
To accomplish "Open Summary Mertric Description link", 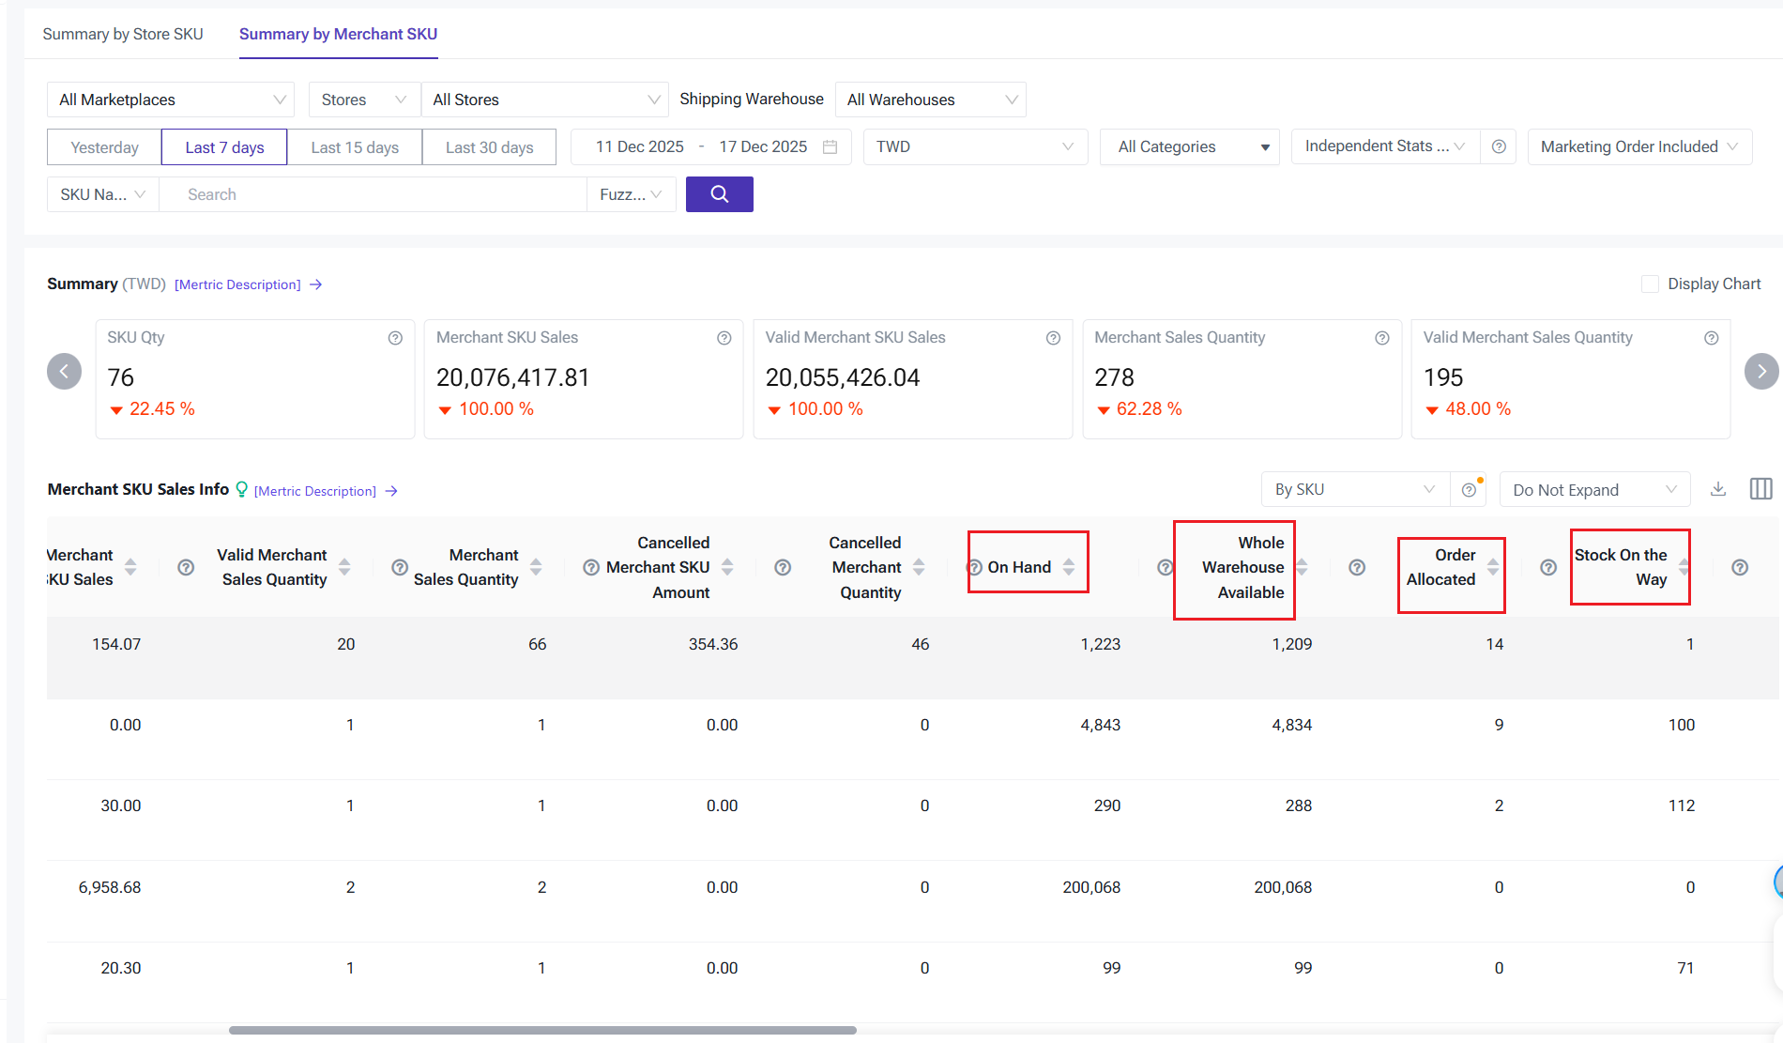I will pyautogui.click(x=237, y=284).
